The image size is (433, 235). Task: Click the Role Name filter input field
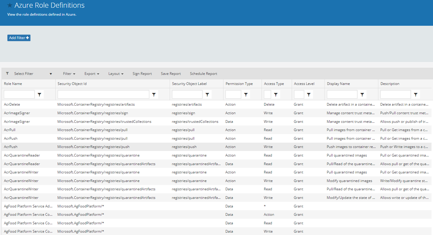[x=19, y=94]
